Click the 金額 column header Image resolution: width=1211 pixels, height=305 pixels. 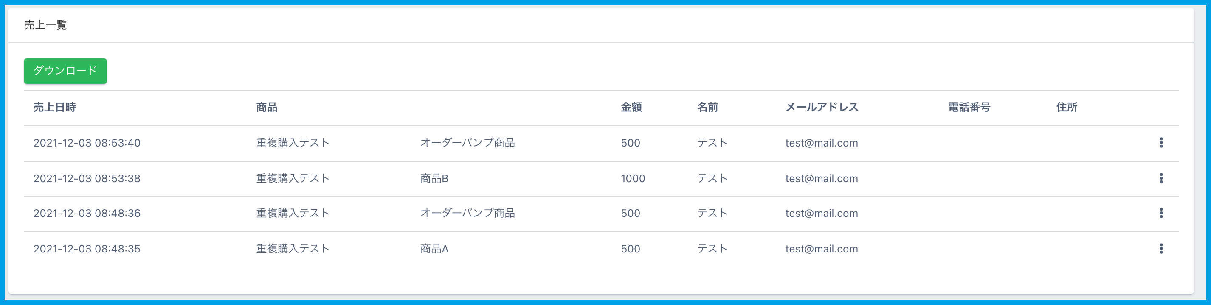(x=631, y=108)
